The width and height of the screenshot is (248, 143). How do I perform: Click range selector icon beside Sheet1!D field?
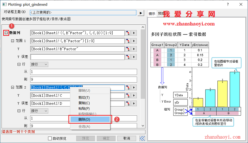(128, 103)
